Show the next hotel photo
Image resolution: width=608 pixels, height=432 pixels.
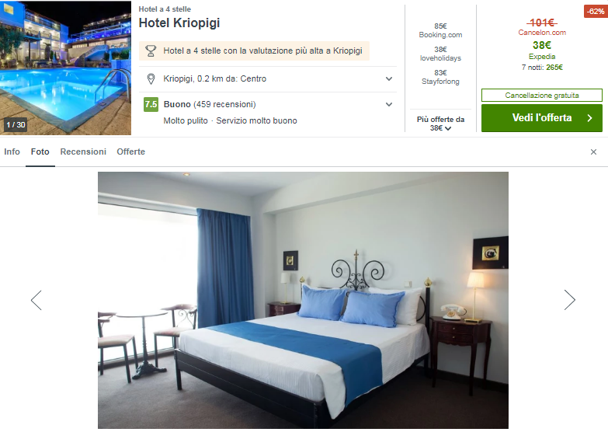[x=570, y=300]
